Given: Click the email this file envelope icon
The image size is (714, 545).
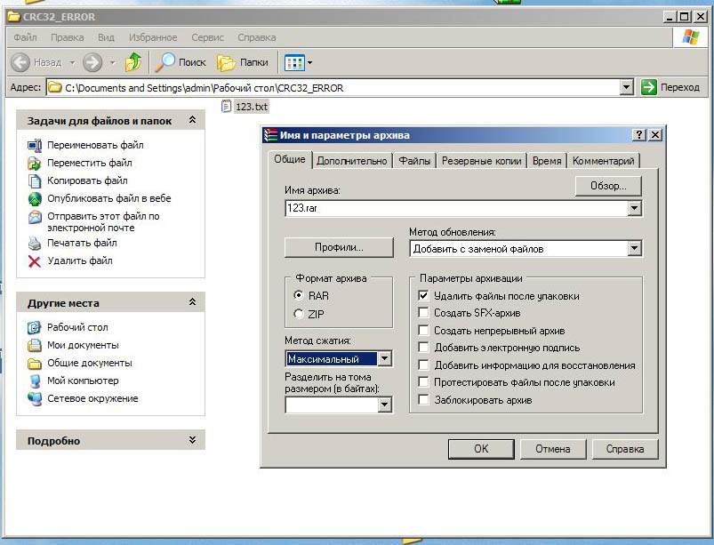Looking at the screenshot, I should coord(35,217).
